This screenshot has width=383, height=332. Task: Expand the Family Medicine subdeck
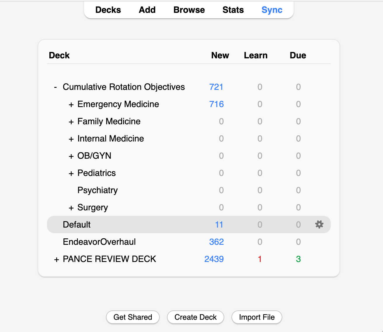[71, 122]
